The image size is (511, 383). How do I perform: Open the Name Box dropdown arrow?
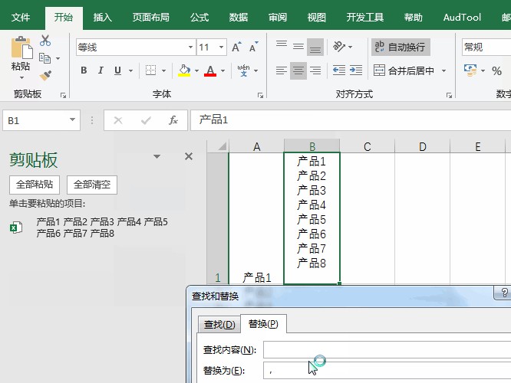point(73,120)
